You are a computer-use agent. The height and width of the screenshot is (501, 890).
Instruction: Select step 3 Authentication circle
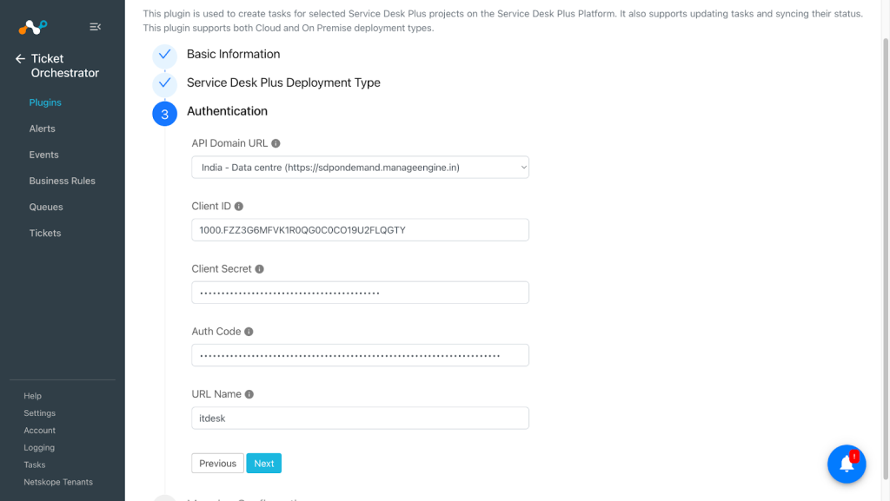point(164,114)
